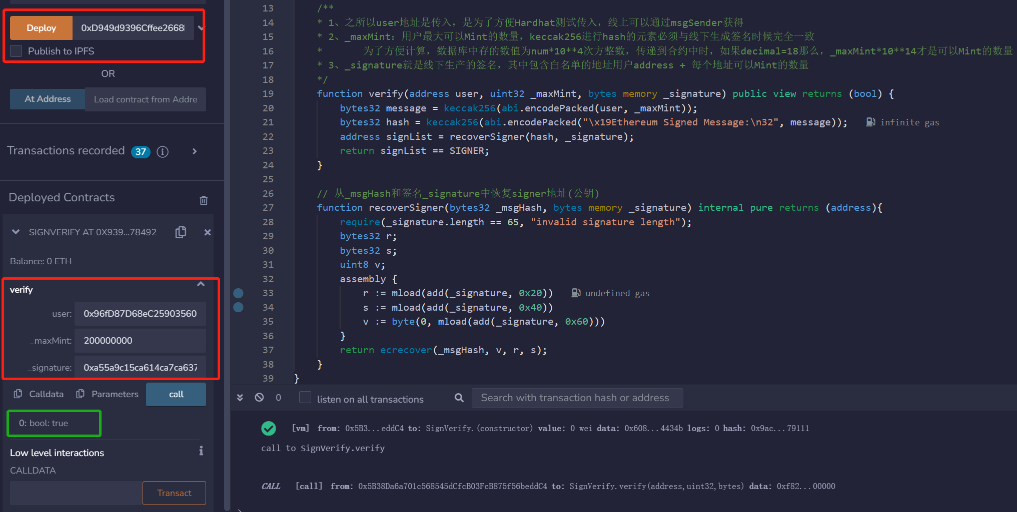Focus the Load contract from Address field

146,99
